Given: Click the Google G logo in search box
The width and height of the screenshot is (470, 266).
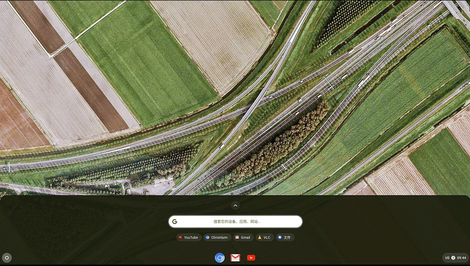Looking at the screenshot, I should pos(175,222).
